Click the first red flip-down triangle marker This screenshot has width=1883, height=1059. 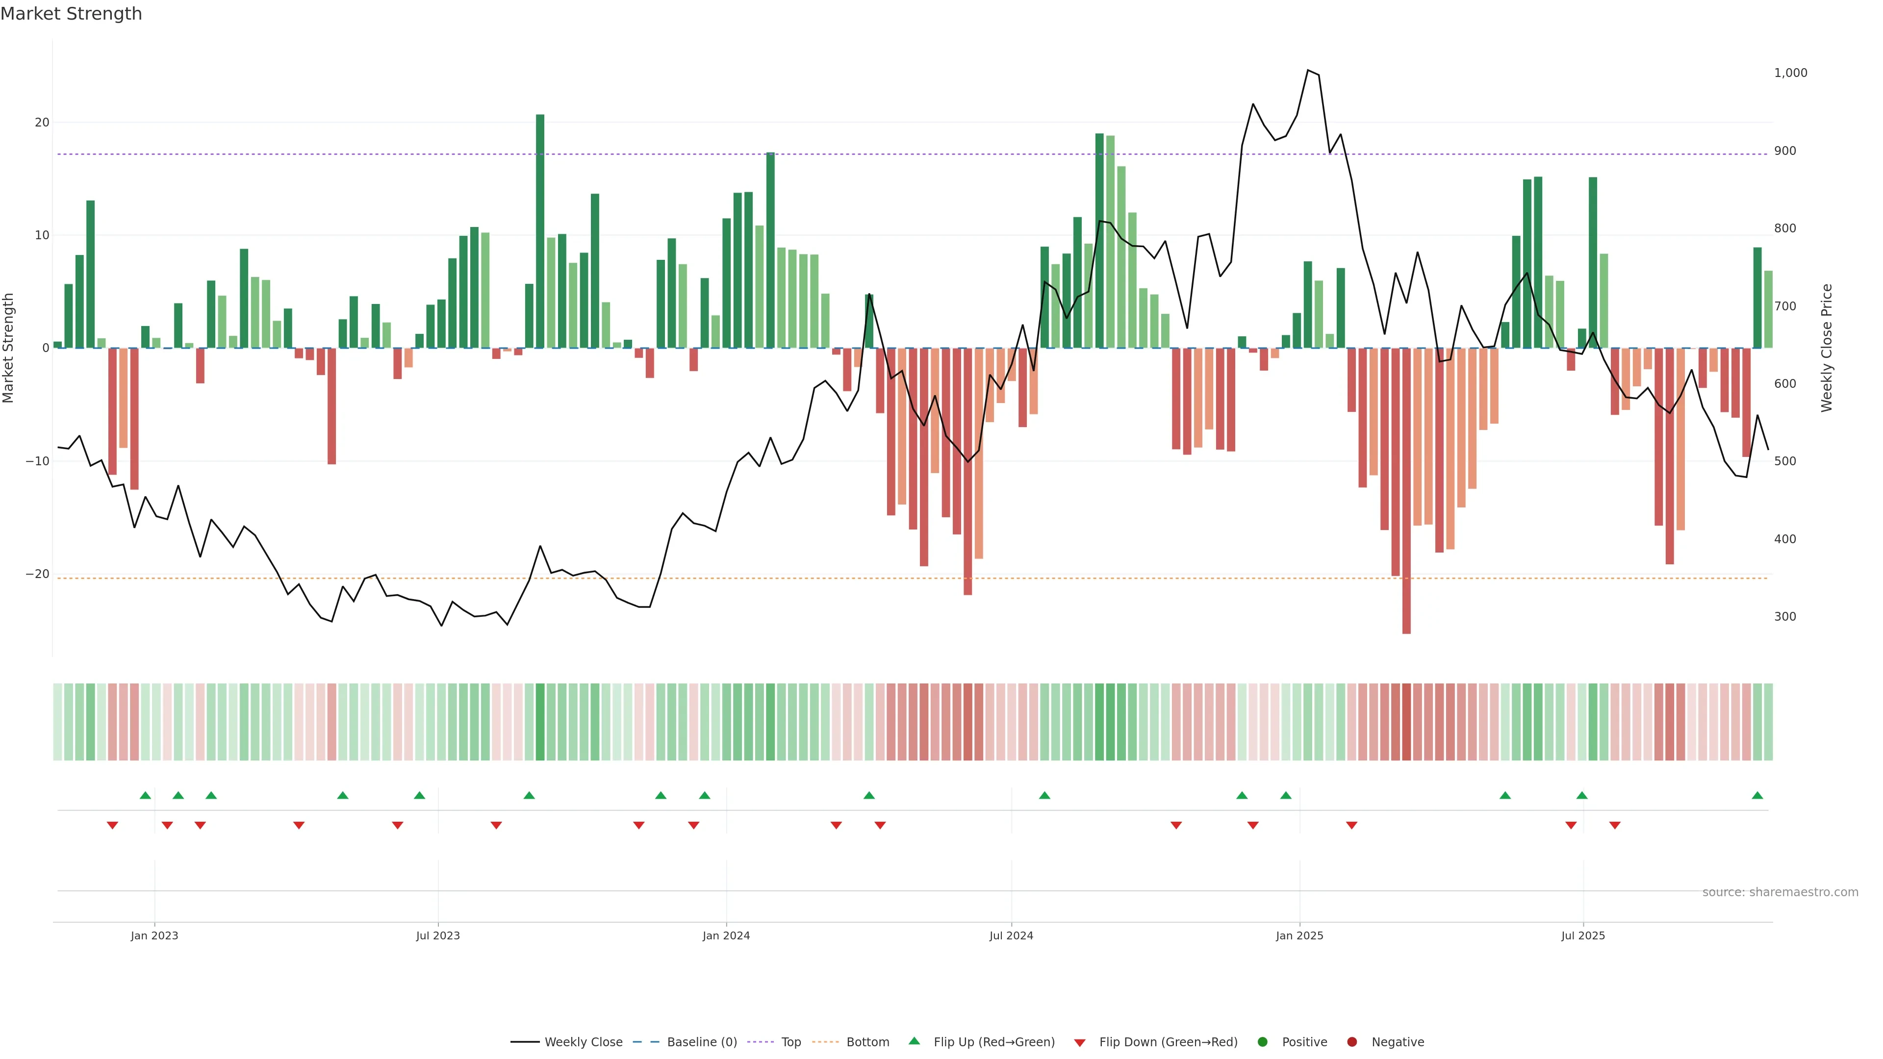pyautogui.click(x=113, y=825)
